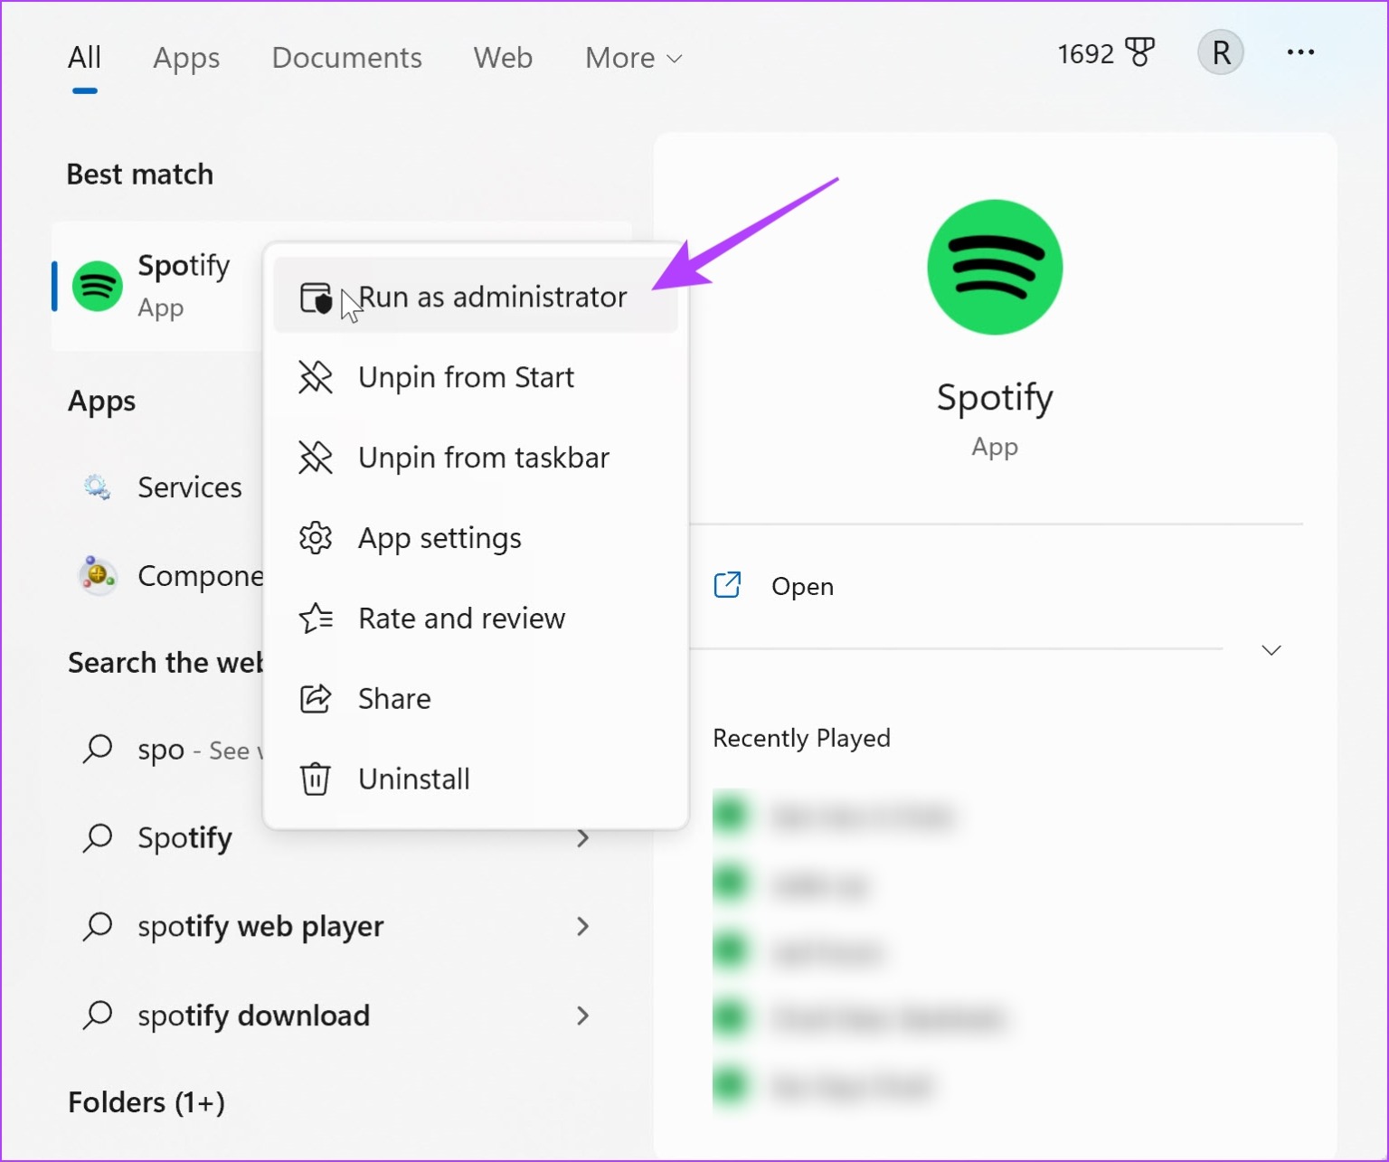Expand the More search categories dropdown

click(632, 57)
